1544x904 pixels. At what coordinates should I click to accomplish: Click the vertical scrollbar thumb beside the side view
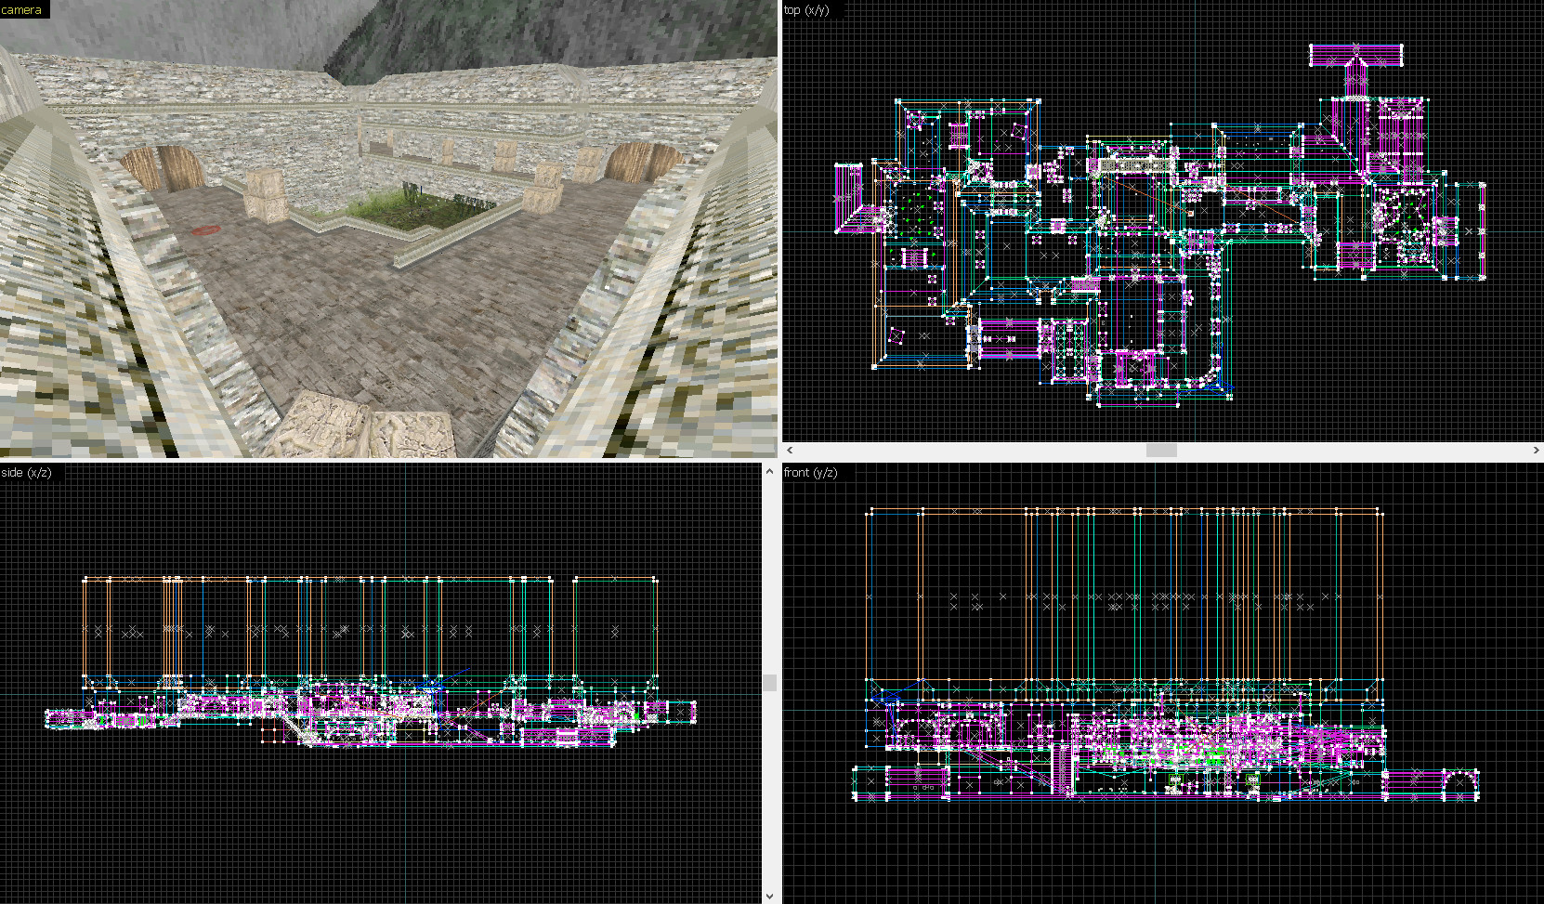[x=768, y=681]
